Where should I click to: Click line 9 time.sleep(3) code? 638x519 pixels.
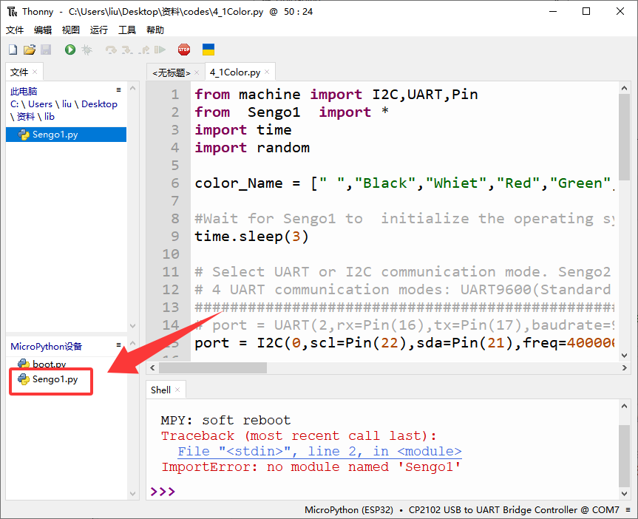point(251,237)
